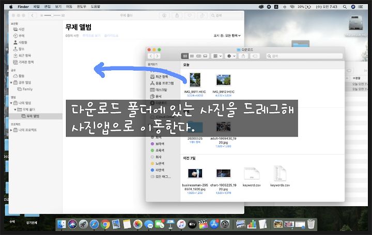Screen dimensions: 372x235
Task: Click edit tags button in Finder toolbar
Action: (x=255, y=56)
